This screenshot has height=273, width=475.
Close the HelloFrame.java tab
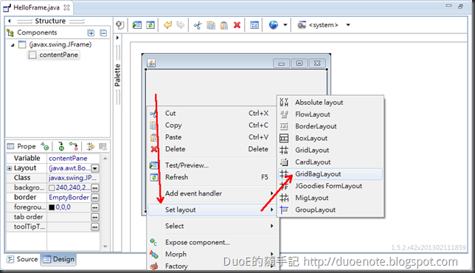pos(66,7)
